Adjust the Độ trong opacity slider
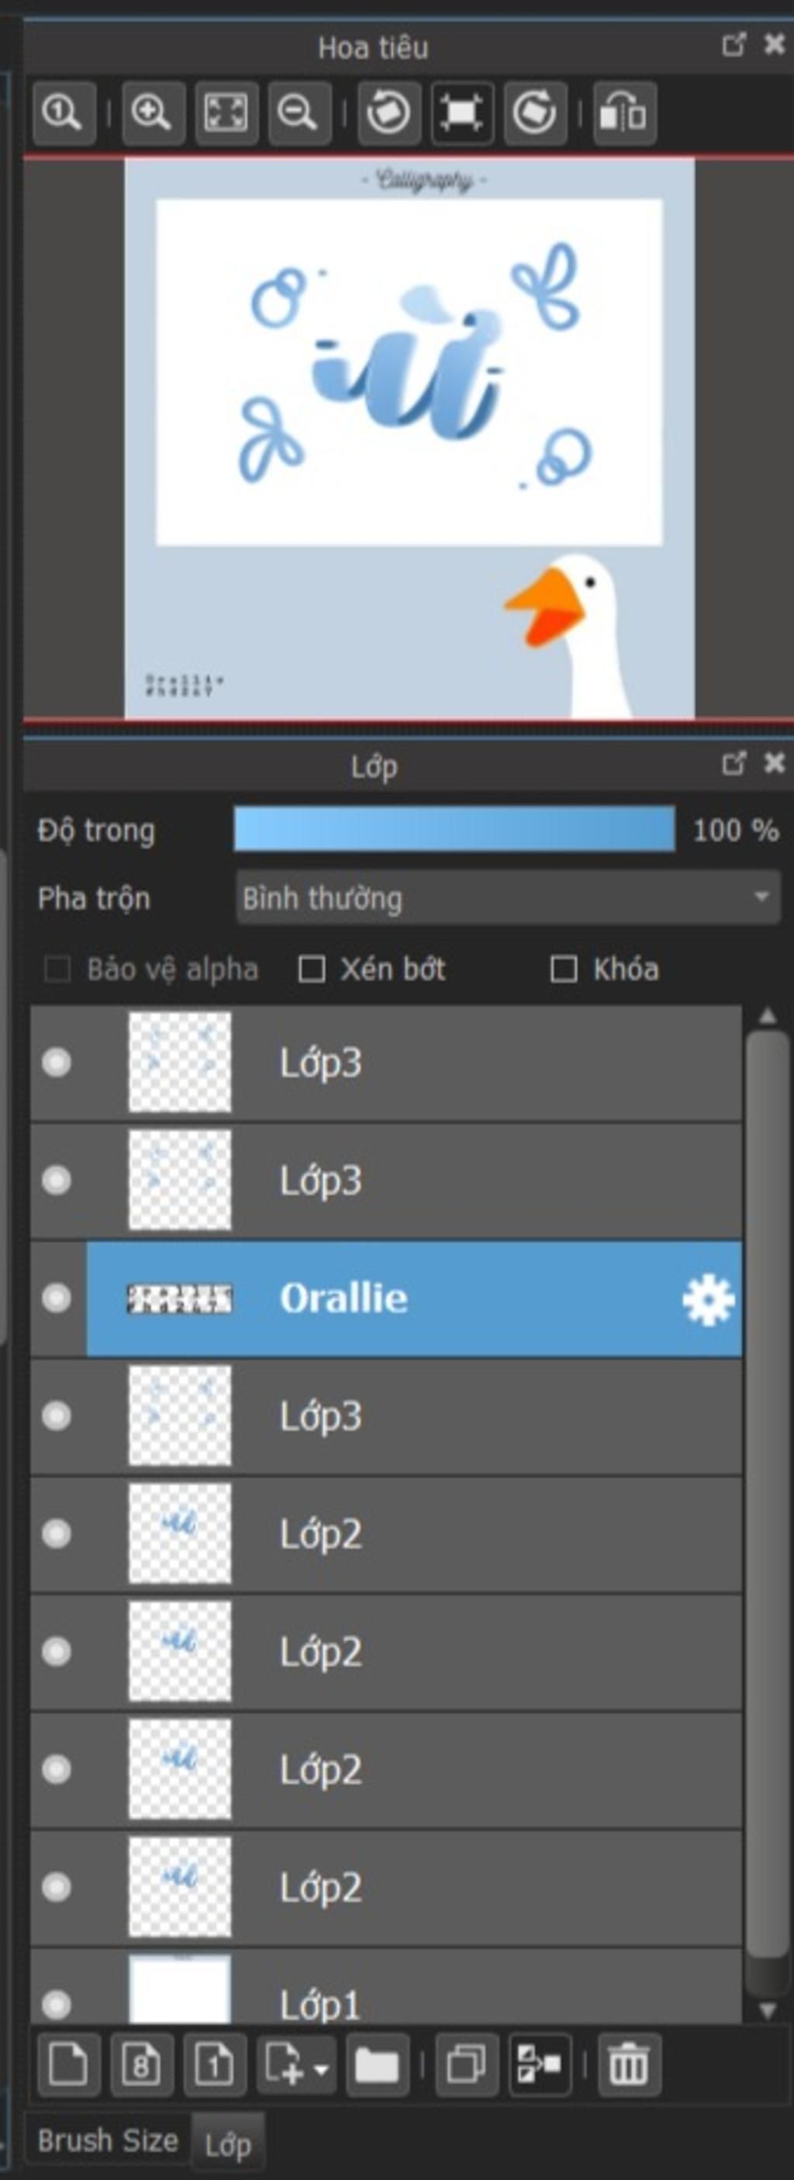The width and height of the screenshot is (794, 2180). tap(454, 828)
